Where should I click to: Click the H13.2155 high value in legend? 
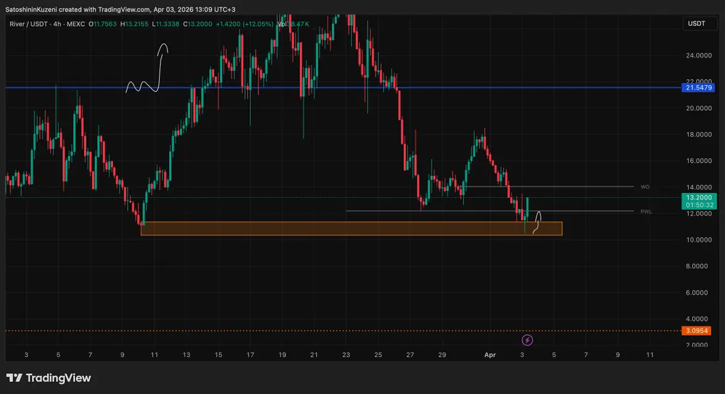[x=134, y=24]
